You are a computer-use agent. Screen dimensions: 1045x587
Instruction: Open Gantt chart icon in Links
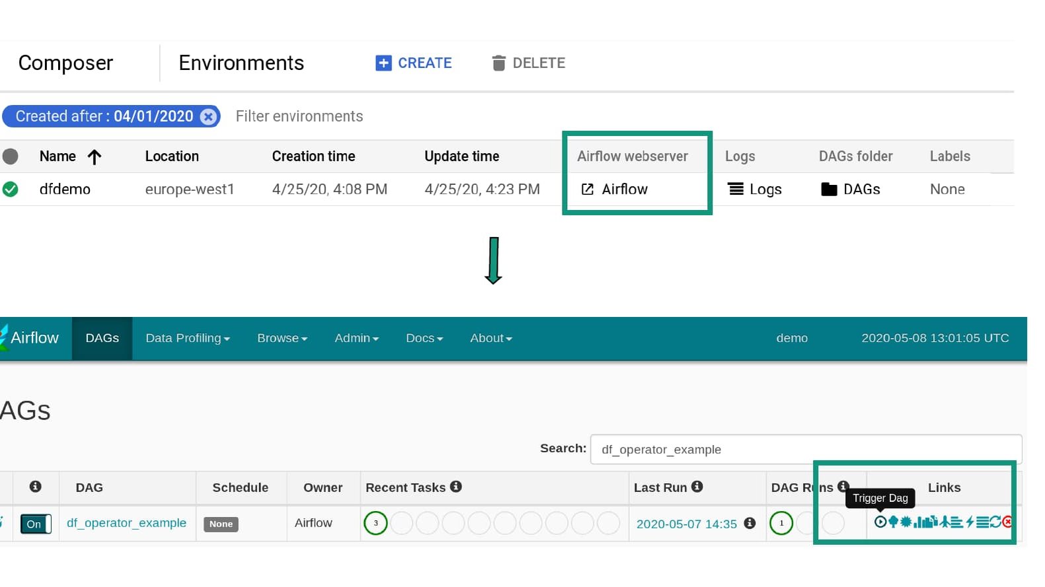point(956,522)
